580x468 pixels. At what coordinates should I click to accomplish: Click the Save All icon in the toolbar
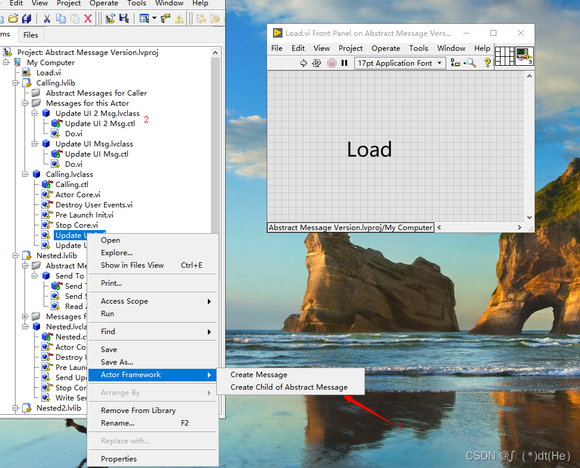tap(26, 19)
